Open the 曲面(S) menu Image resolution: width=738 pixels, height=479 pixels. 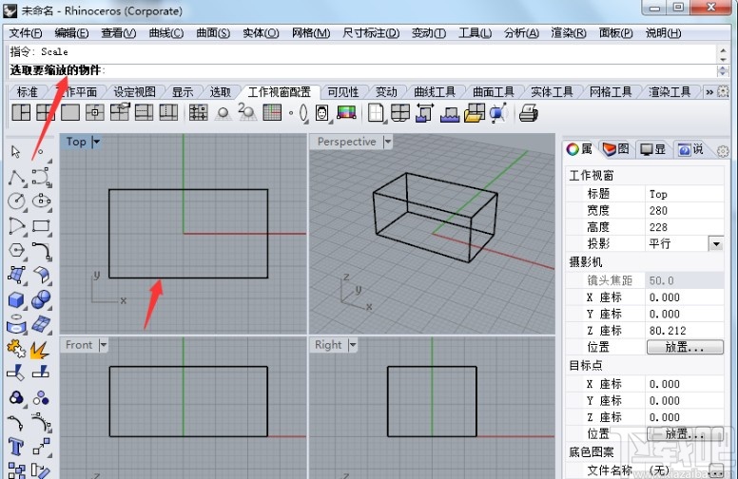pos(213,33)
